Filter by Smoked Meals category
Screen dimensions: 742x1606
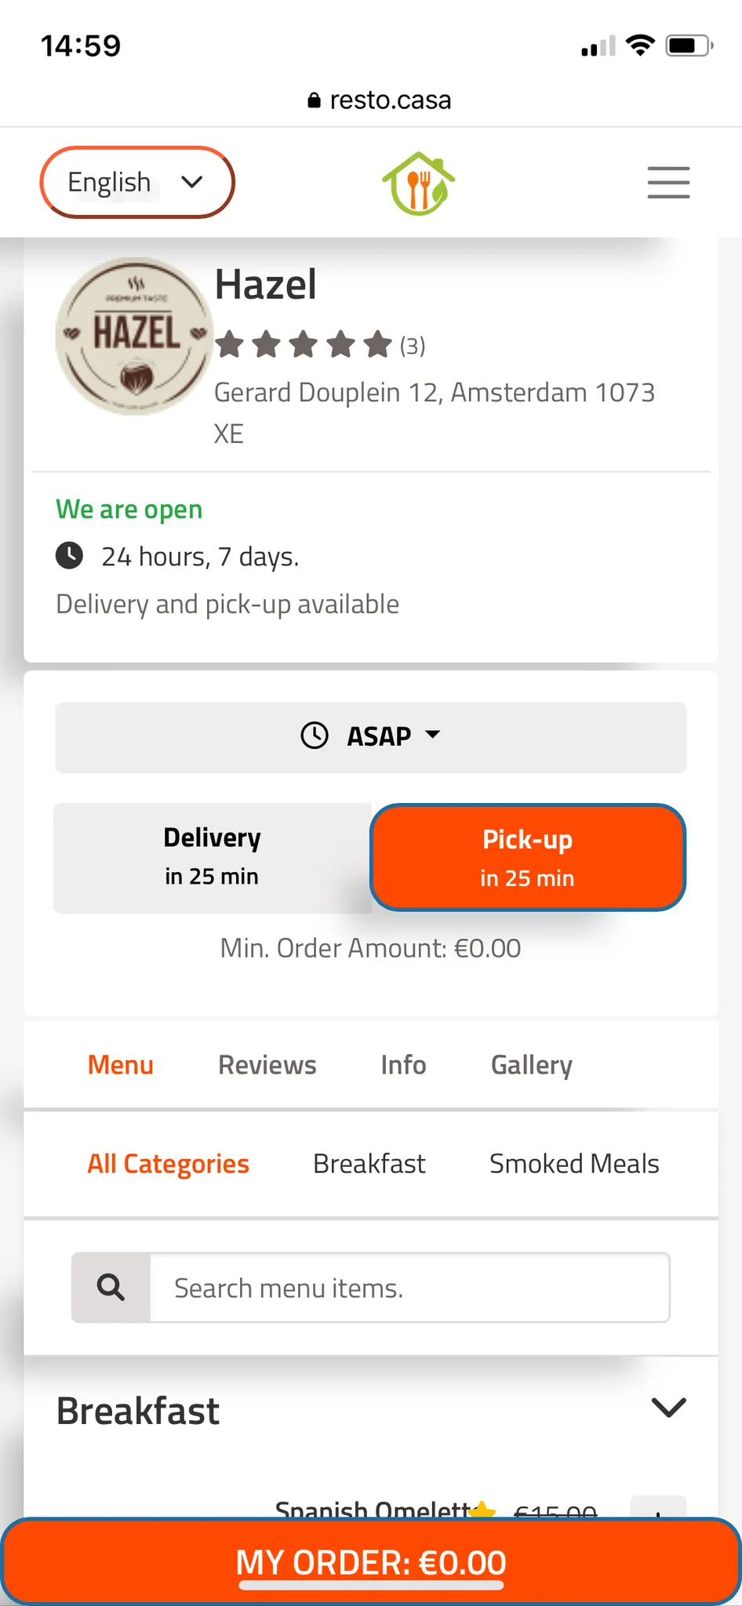point(573,1164)
